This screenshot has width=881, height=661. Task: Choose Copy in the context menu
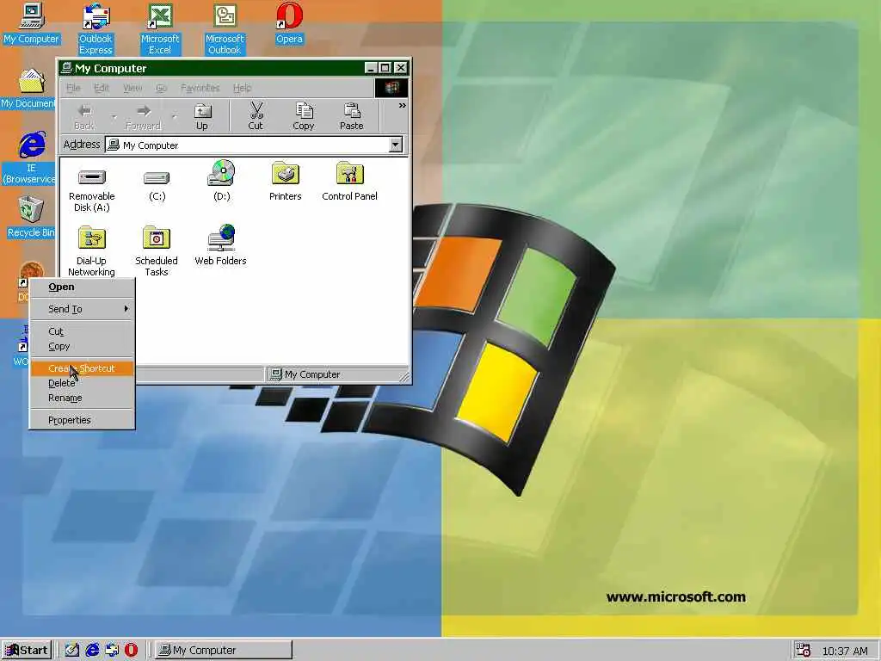[x=82, y=346]
